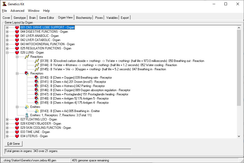Screen dimensions: 244x163
Task: Open the Advanced menu
Action: 17,11
